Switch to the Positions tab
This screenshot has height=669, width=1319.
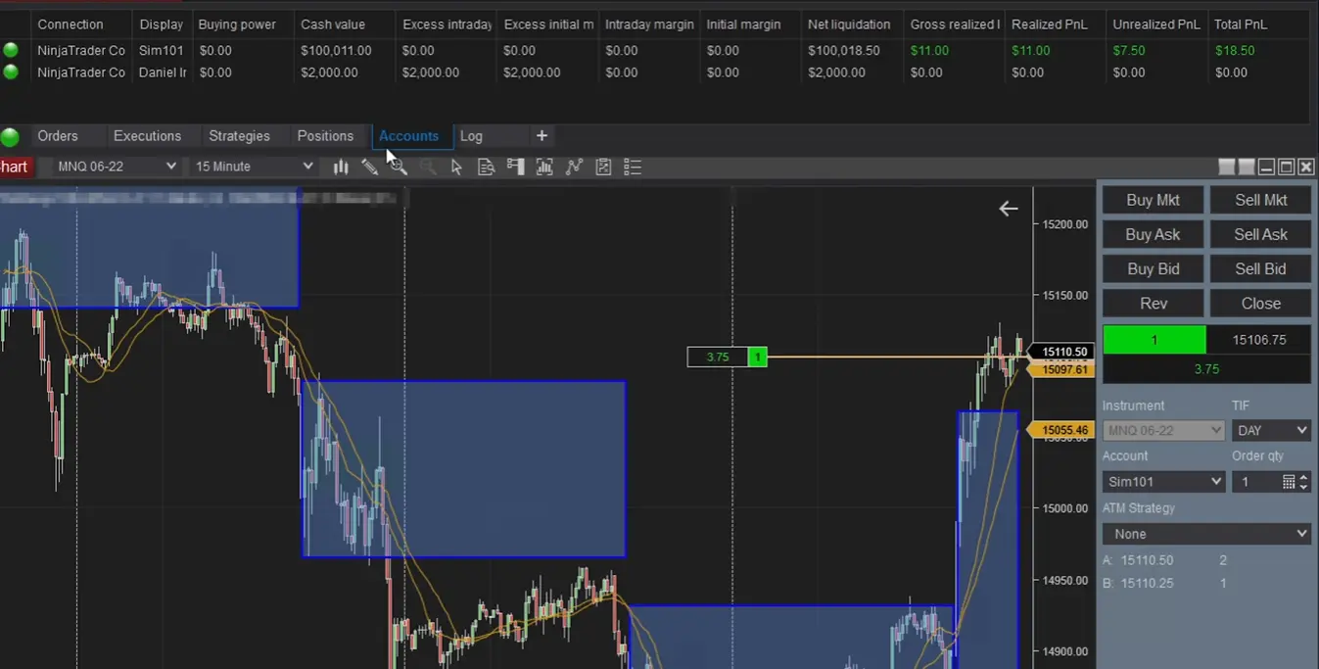tap(325, 136)
